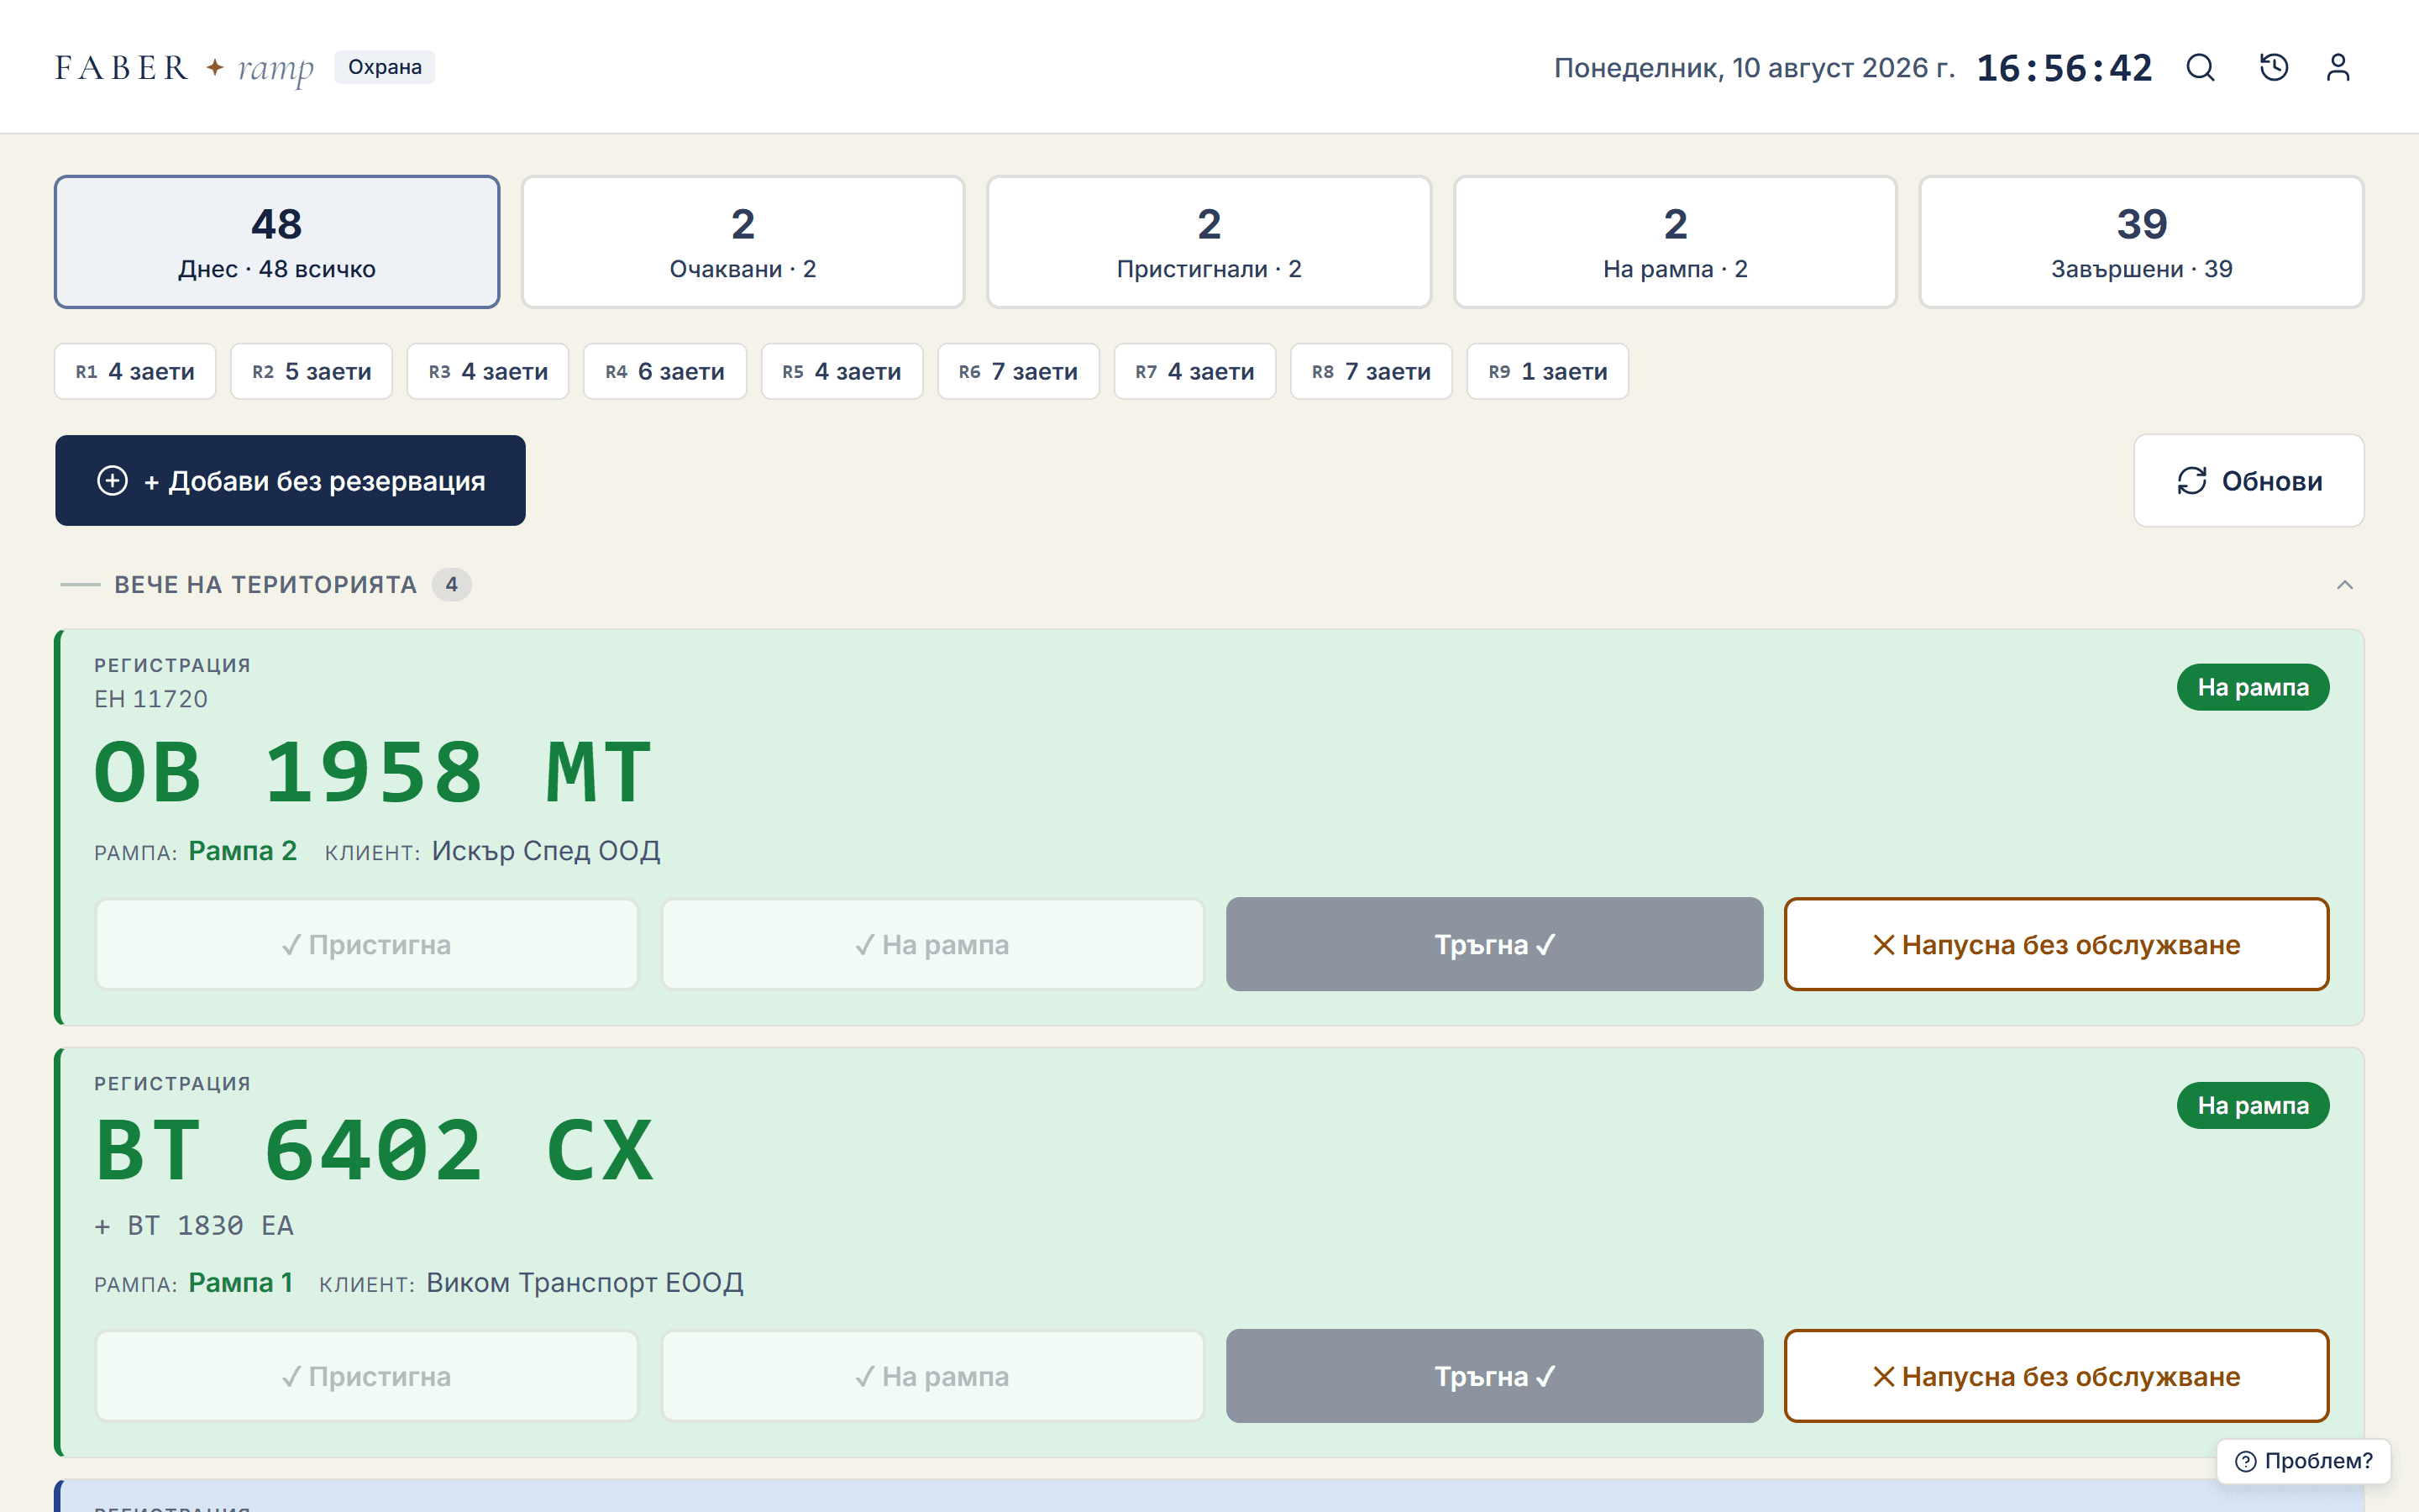
Task: Click the FABER ramp logo
Action: click(184, 67)
